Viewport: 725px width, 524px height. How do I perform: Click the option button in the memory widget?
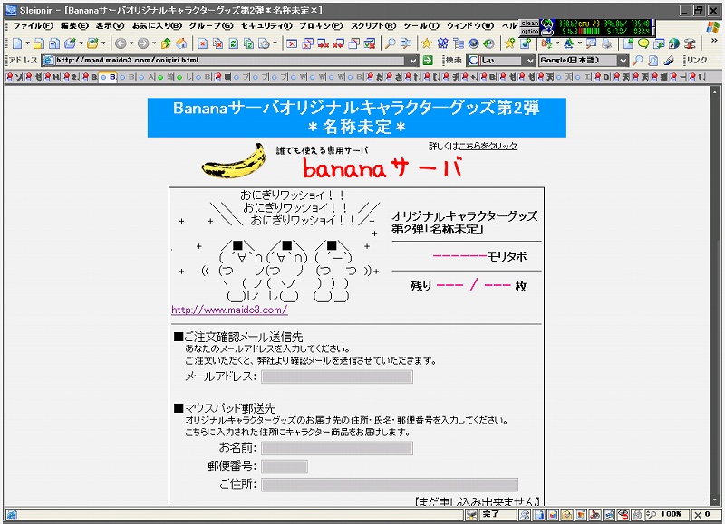click(x=530, y=32)
